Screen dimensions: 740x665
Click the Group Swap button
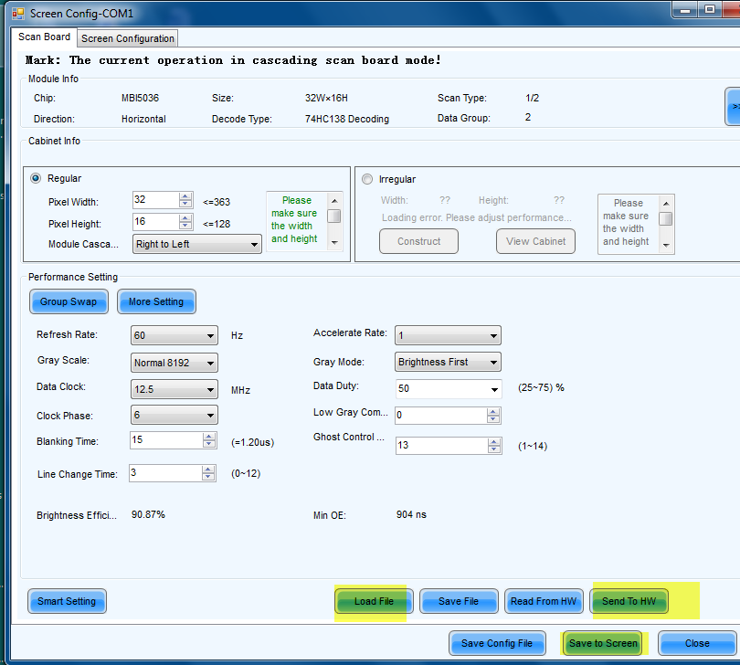pos(69,301)
